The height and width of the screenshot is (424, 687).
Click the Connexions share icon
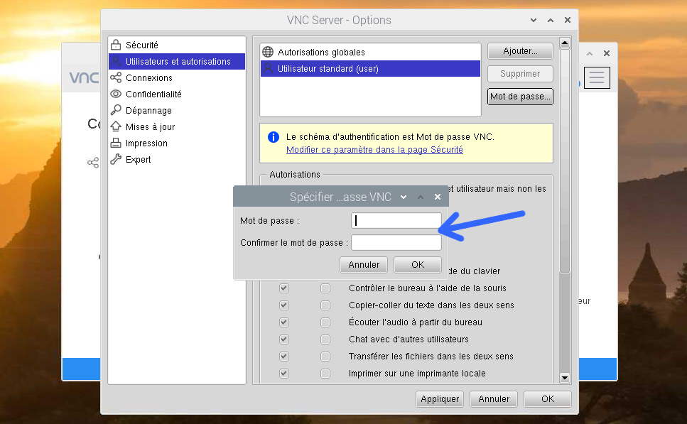(x=116, y=77)
